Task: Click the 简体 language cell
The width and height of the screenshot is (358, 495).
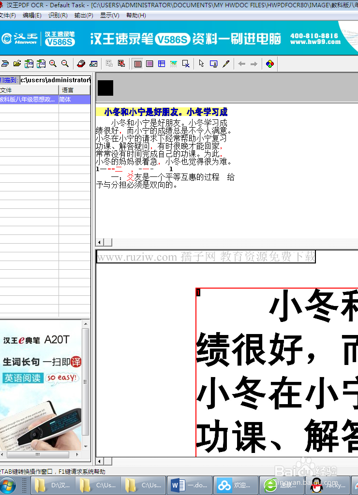Action: click(x=75, y=100)
